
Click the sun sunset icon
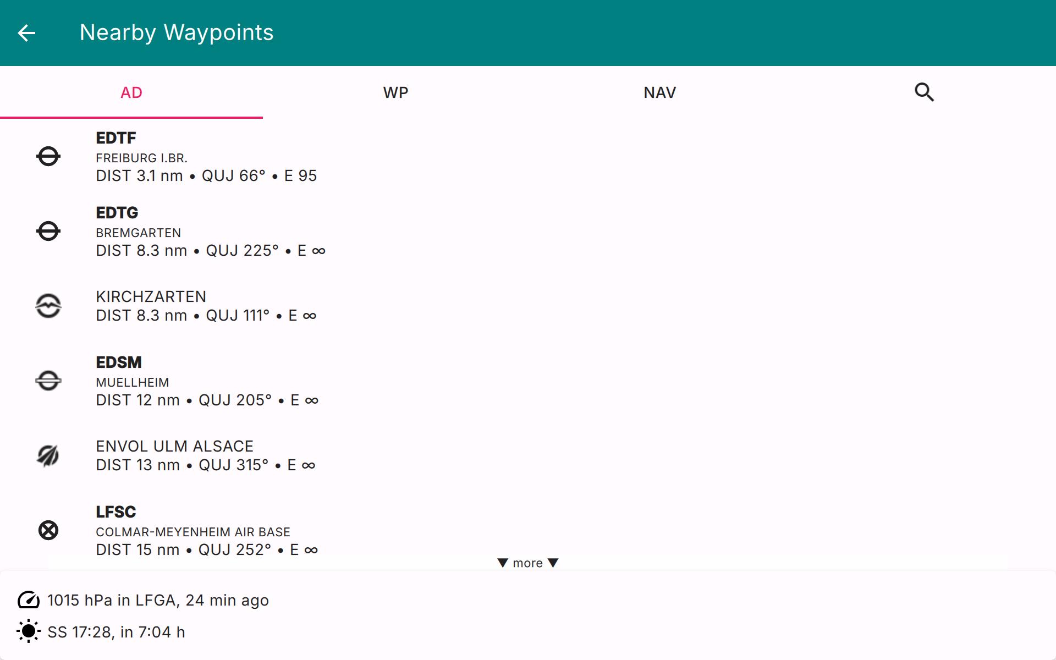point(29,631)
